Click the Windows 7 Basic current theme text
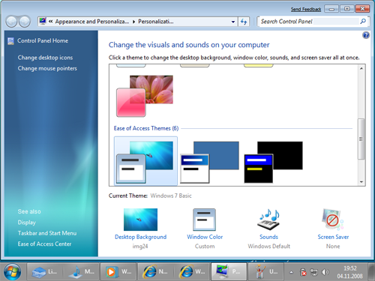This screenshot has width=375, height=281. (171, 196)
